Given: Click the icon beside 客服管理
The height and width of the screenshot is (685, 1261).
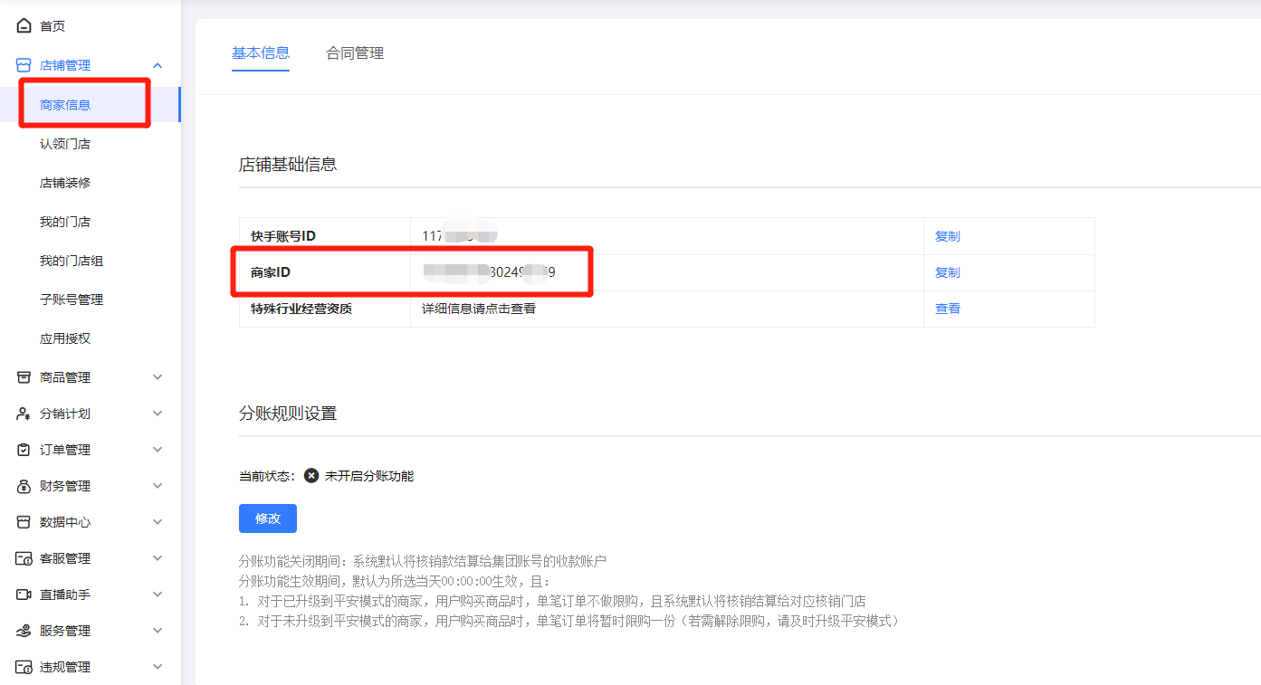Looking at the screenshot, I should click(x=24, y=558).
